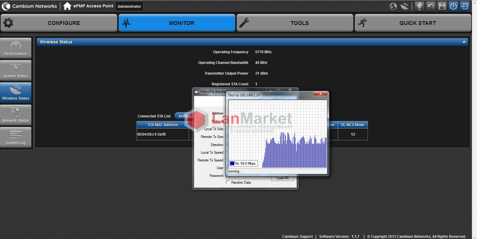The width and height of the screenshot is (477, 239).
Task: Click the blue Rx legend color swatch
Action: click(232, 163)
